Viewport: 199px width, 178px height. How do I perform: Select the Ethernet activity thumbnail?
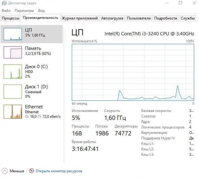(x=13, y=112)
